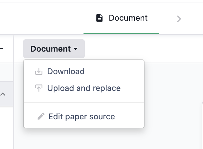The height and width of the screenshot is (149, 203).
Task: Toggle the Document dropdown button
Action: tap(54, 49)
